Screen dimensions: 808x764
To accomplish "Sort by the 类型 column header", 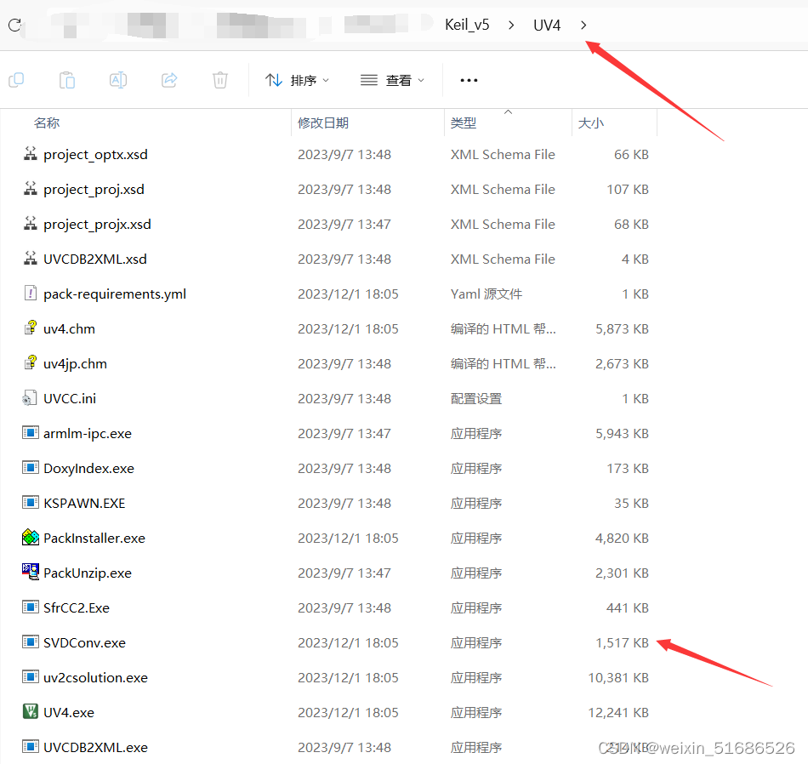I will point(464,123).
